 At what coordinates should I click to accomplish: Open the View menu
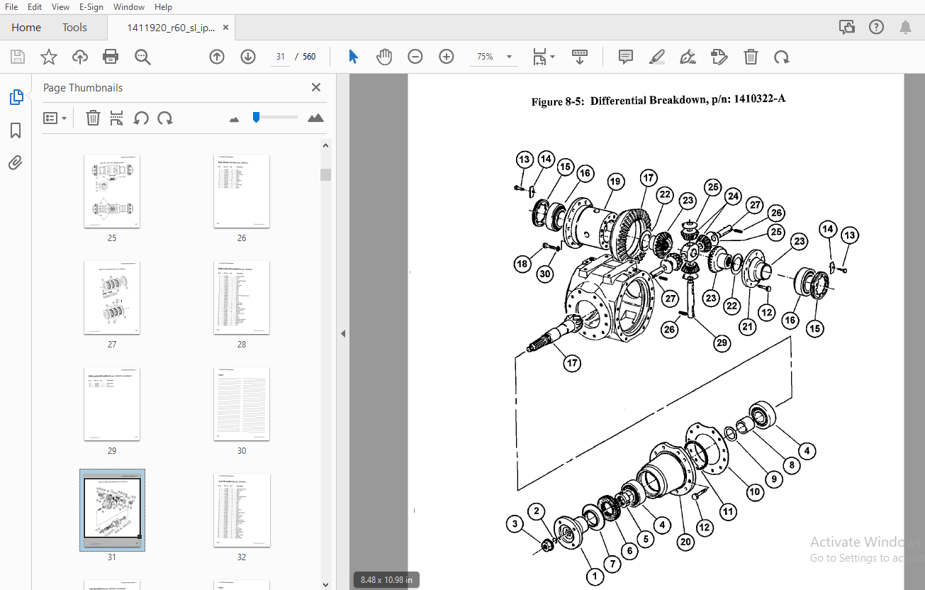(61, 6)
